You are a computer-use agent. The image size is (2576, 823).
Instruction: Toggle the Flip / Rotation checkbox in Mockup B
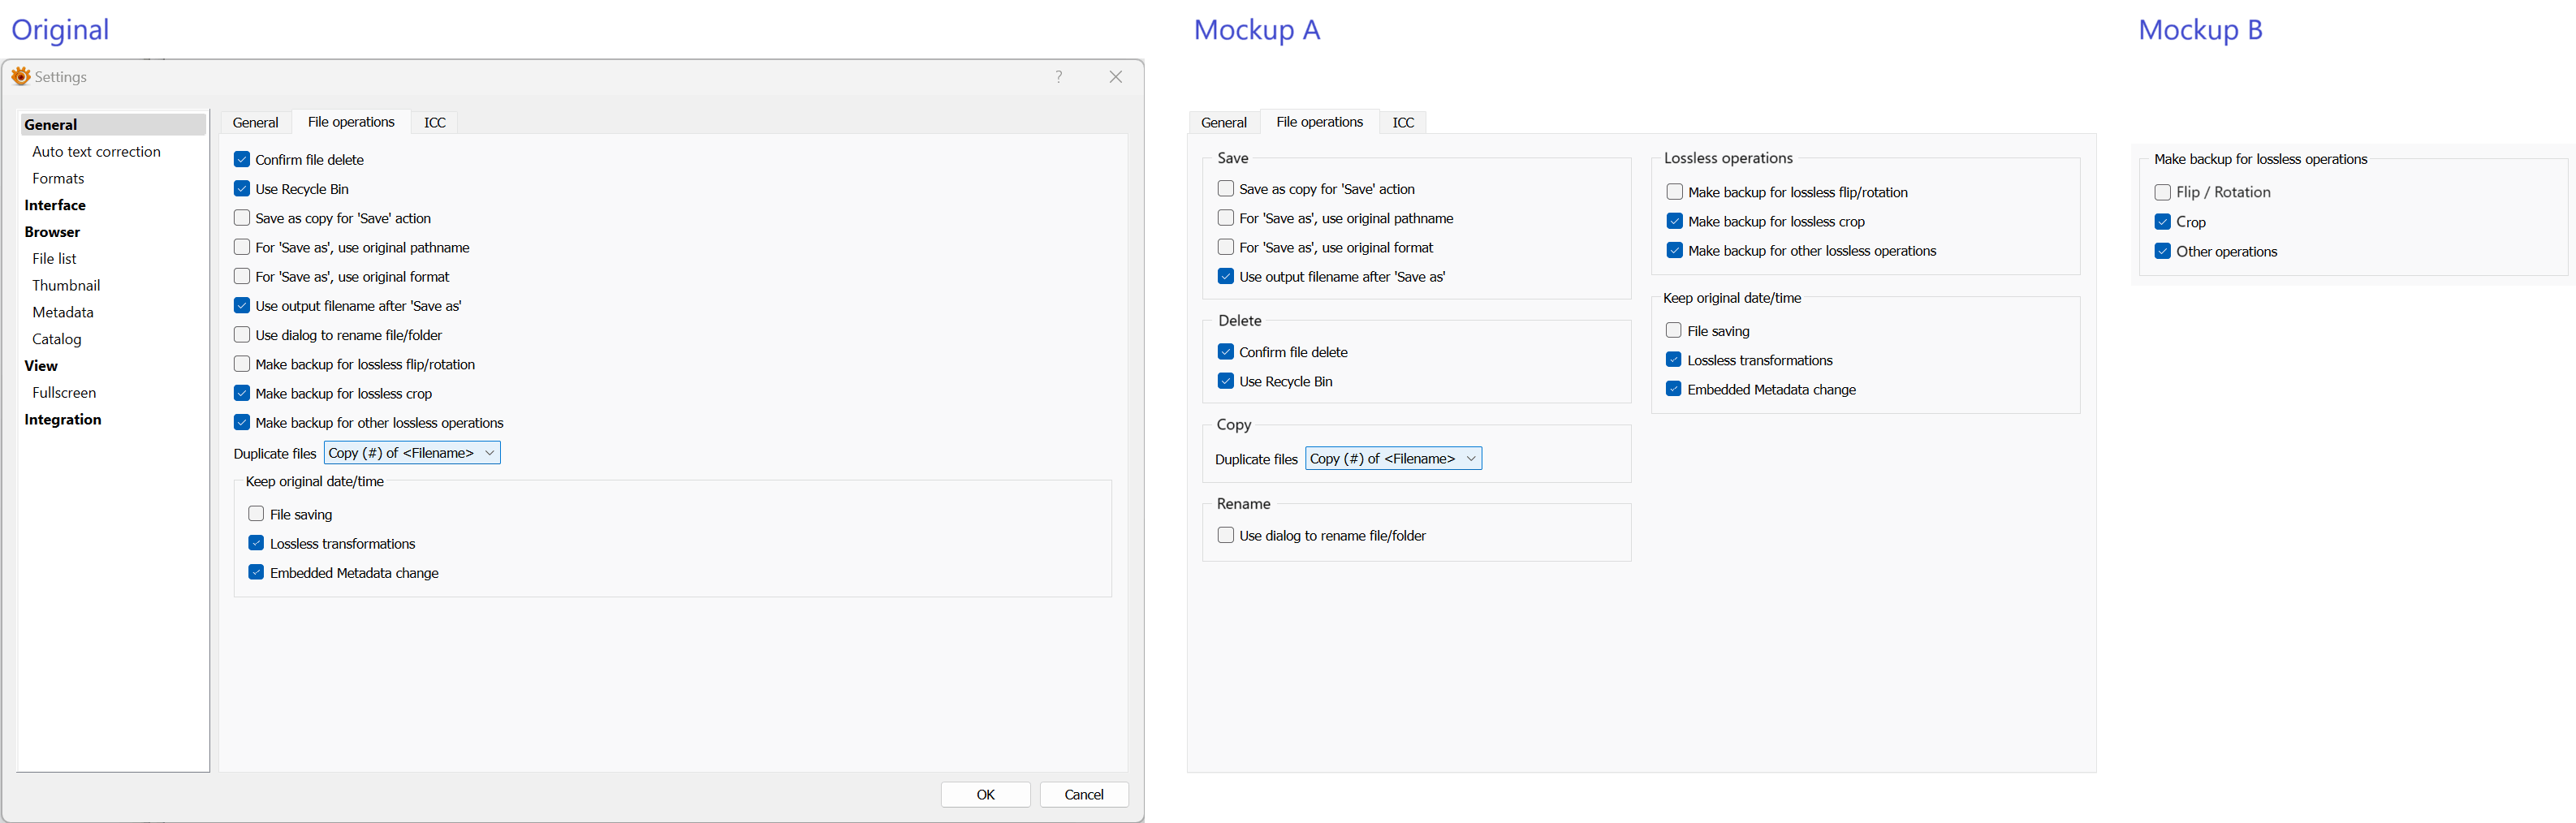pyautogui.click(x=2162, y=192)
